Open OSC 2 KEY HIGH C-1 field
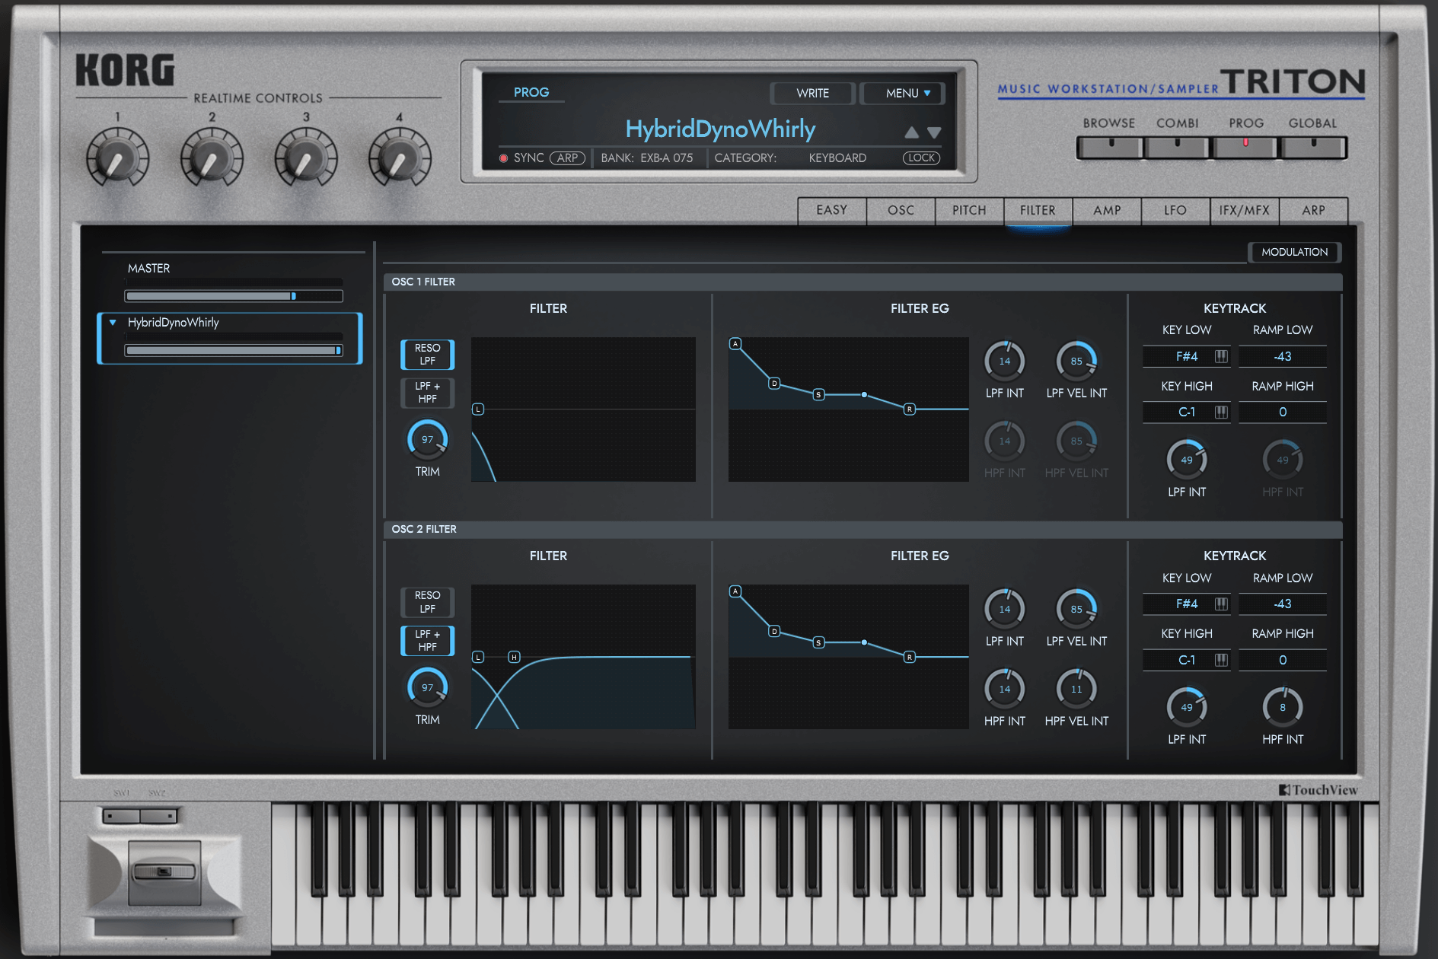This screenshot has width=1438, height=959. pos(1187,660)
